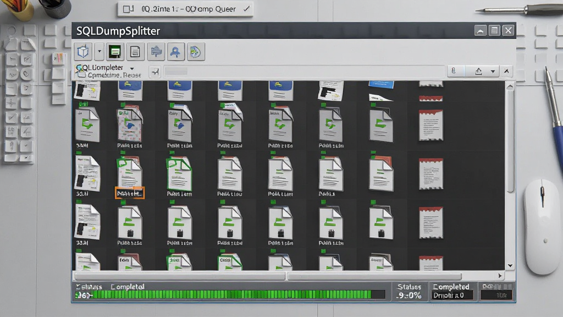Open the dropdown arrow beside the cube icon
Image resolution: width=563 pixels, height=317 pixels.
[100, 52]
